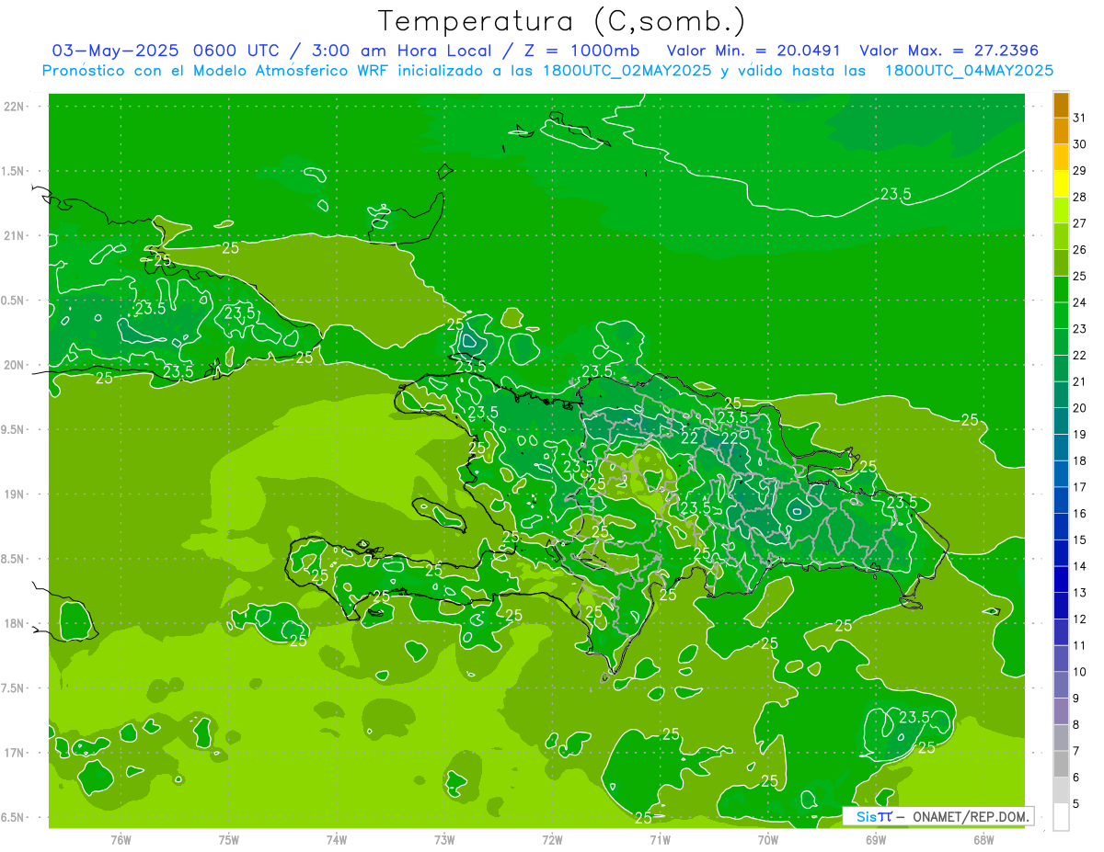1104x852 pixels.
Task: Click the color bar label 21
Action: (1080, 381)
